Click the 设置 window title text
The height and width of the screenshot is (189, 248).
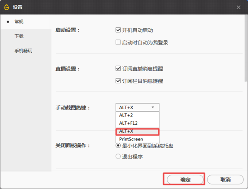click(18, 7)
